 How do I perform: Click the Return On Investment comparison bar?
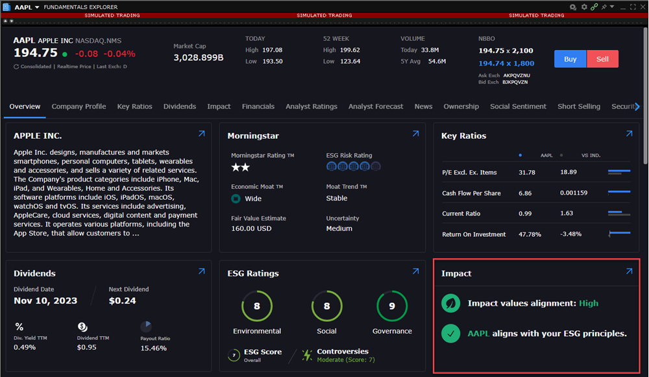[x=619, y=234]
